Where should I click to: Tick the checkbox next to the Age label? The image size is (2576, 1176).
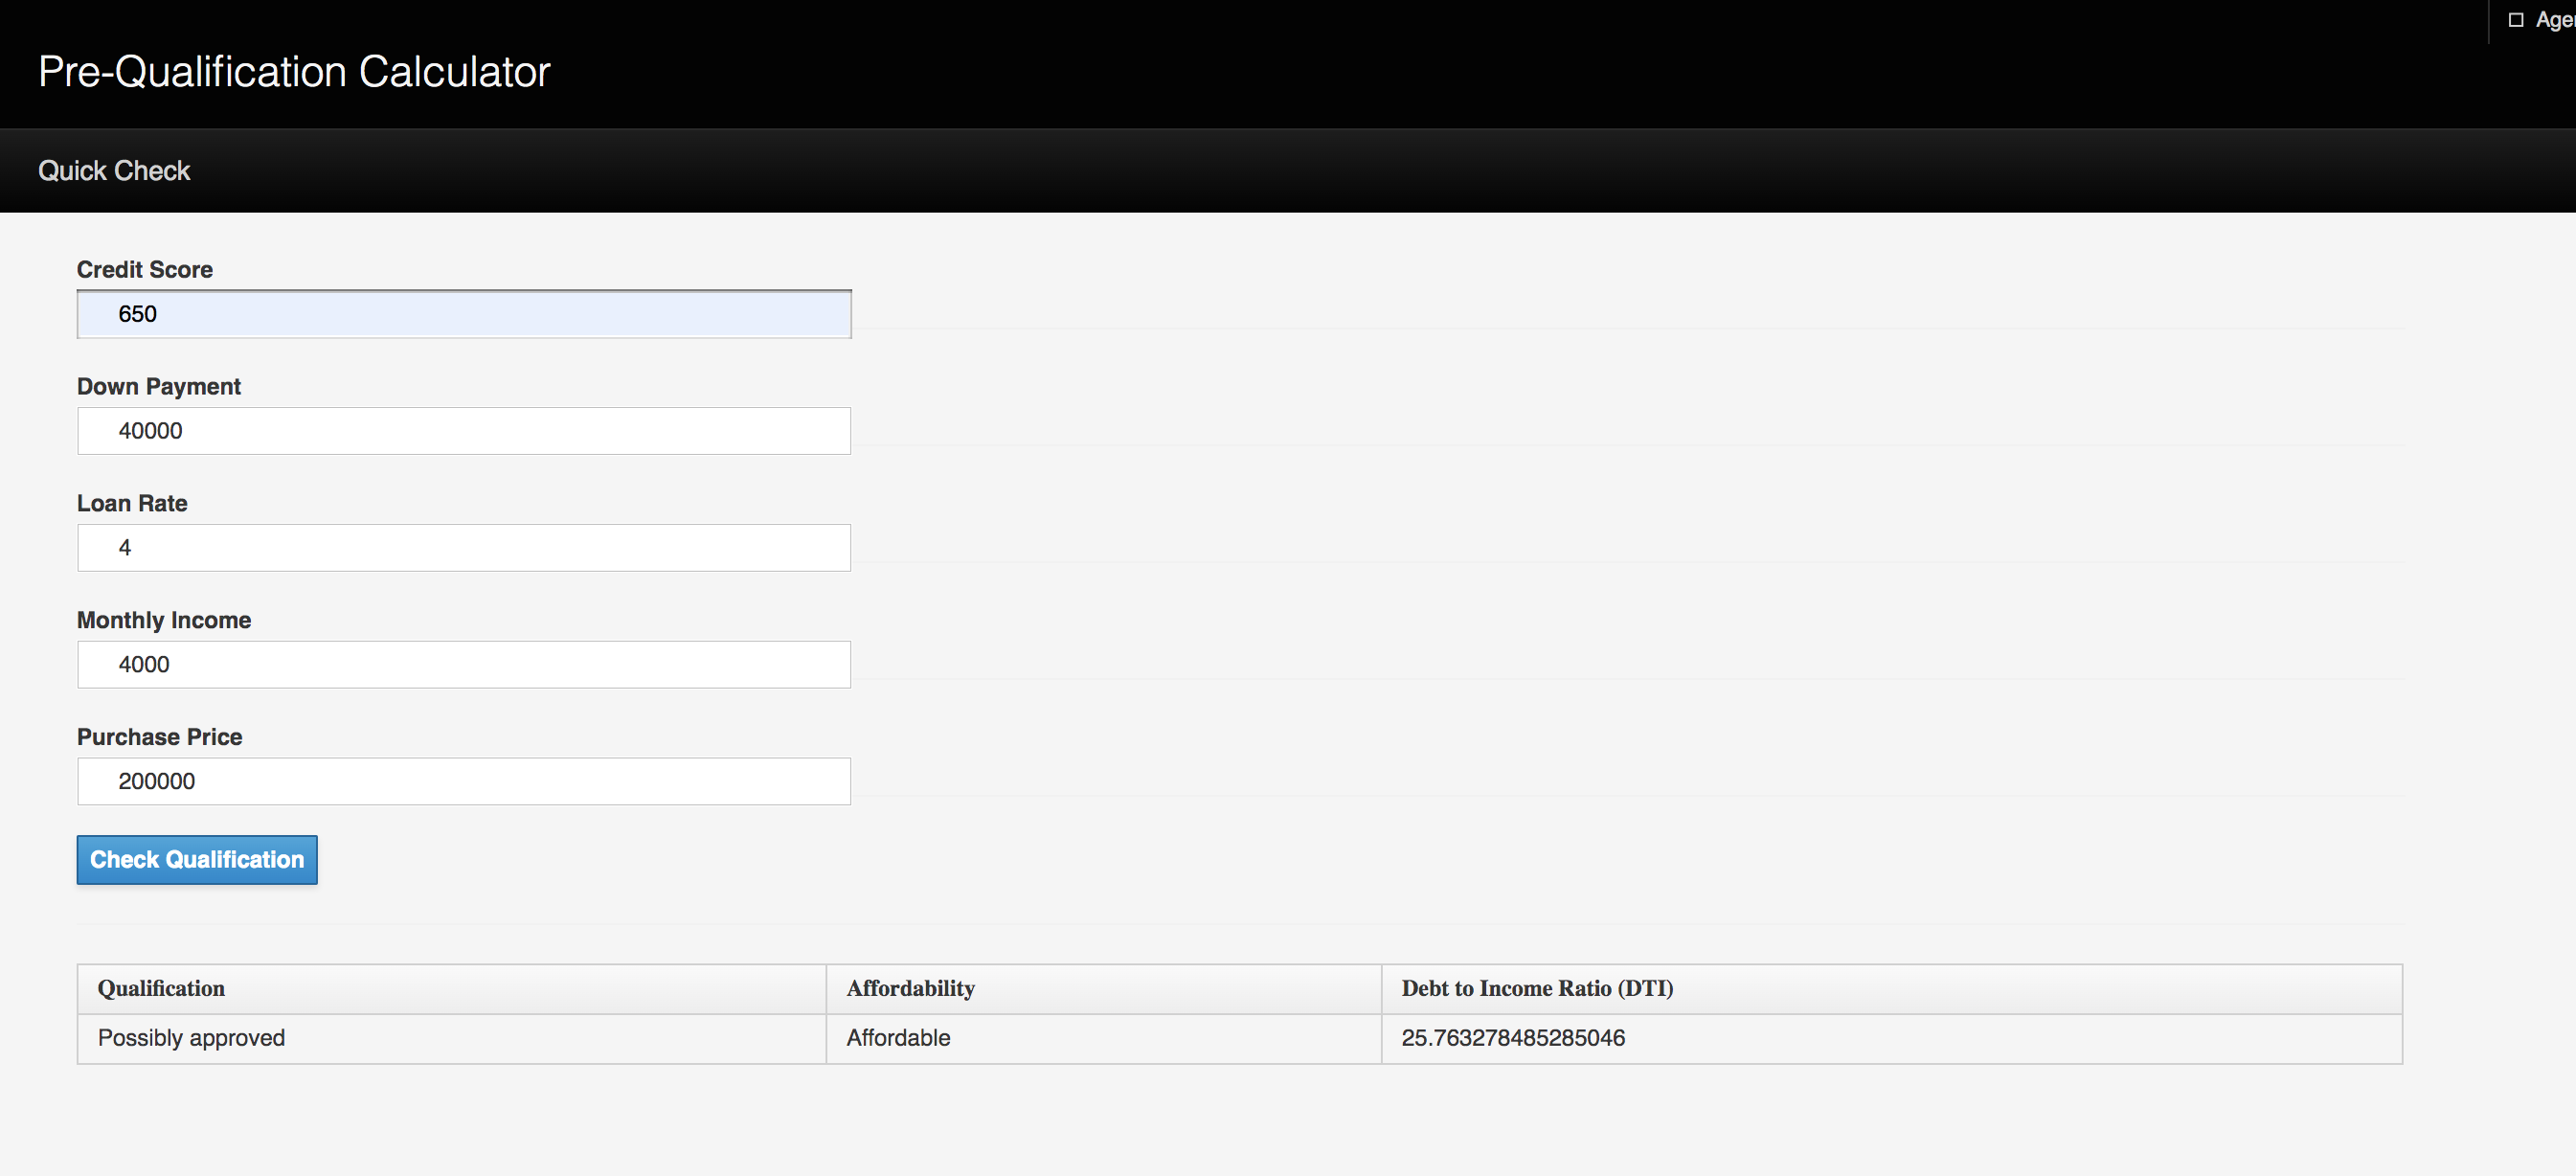click(2515, 20)
